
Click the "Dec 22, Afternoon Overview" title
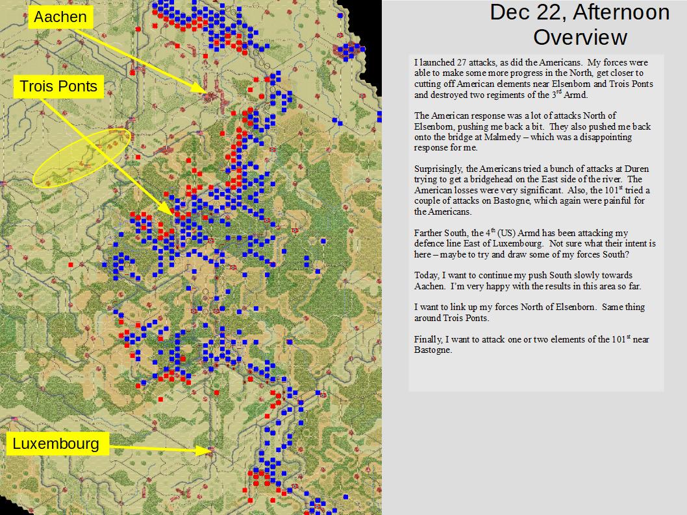(580, 25)
